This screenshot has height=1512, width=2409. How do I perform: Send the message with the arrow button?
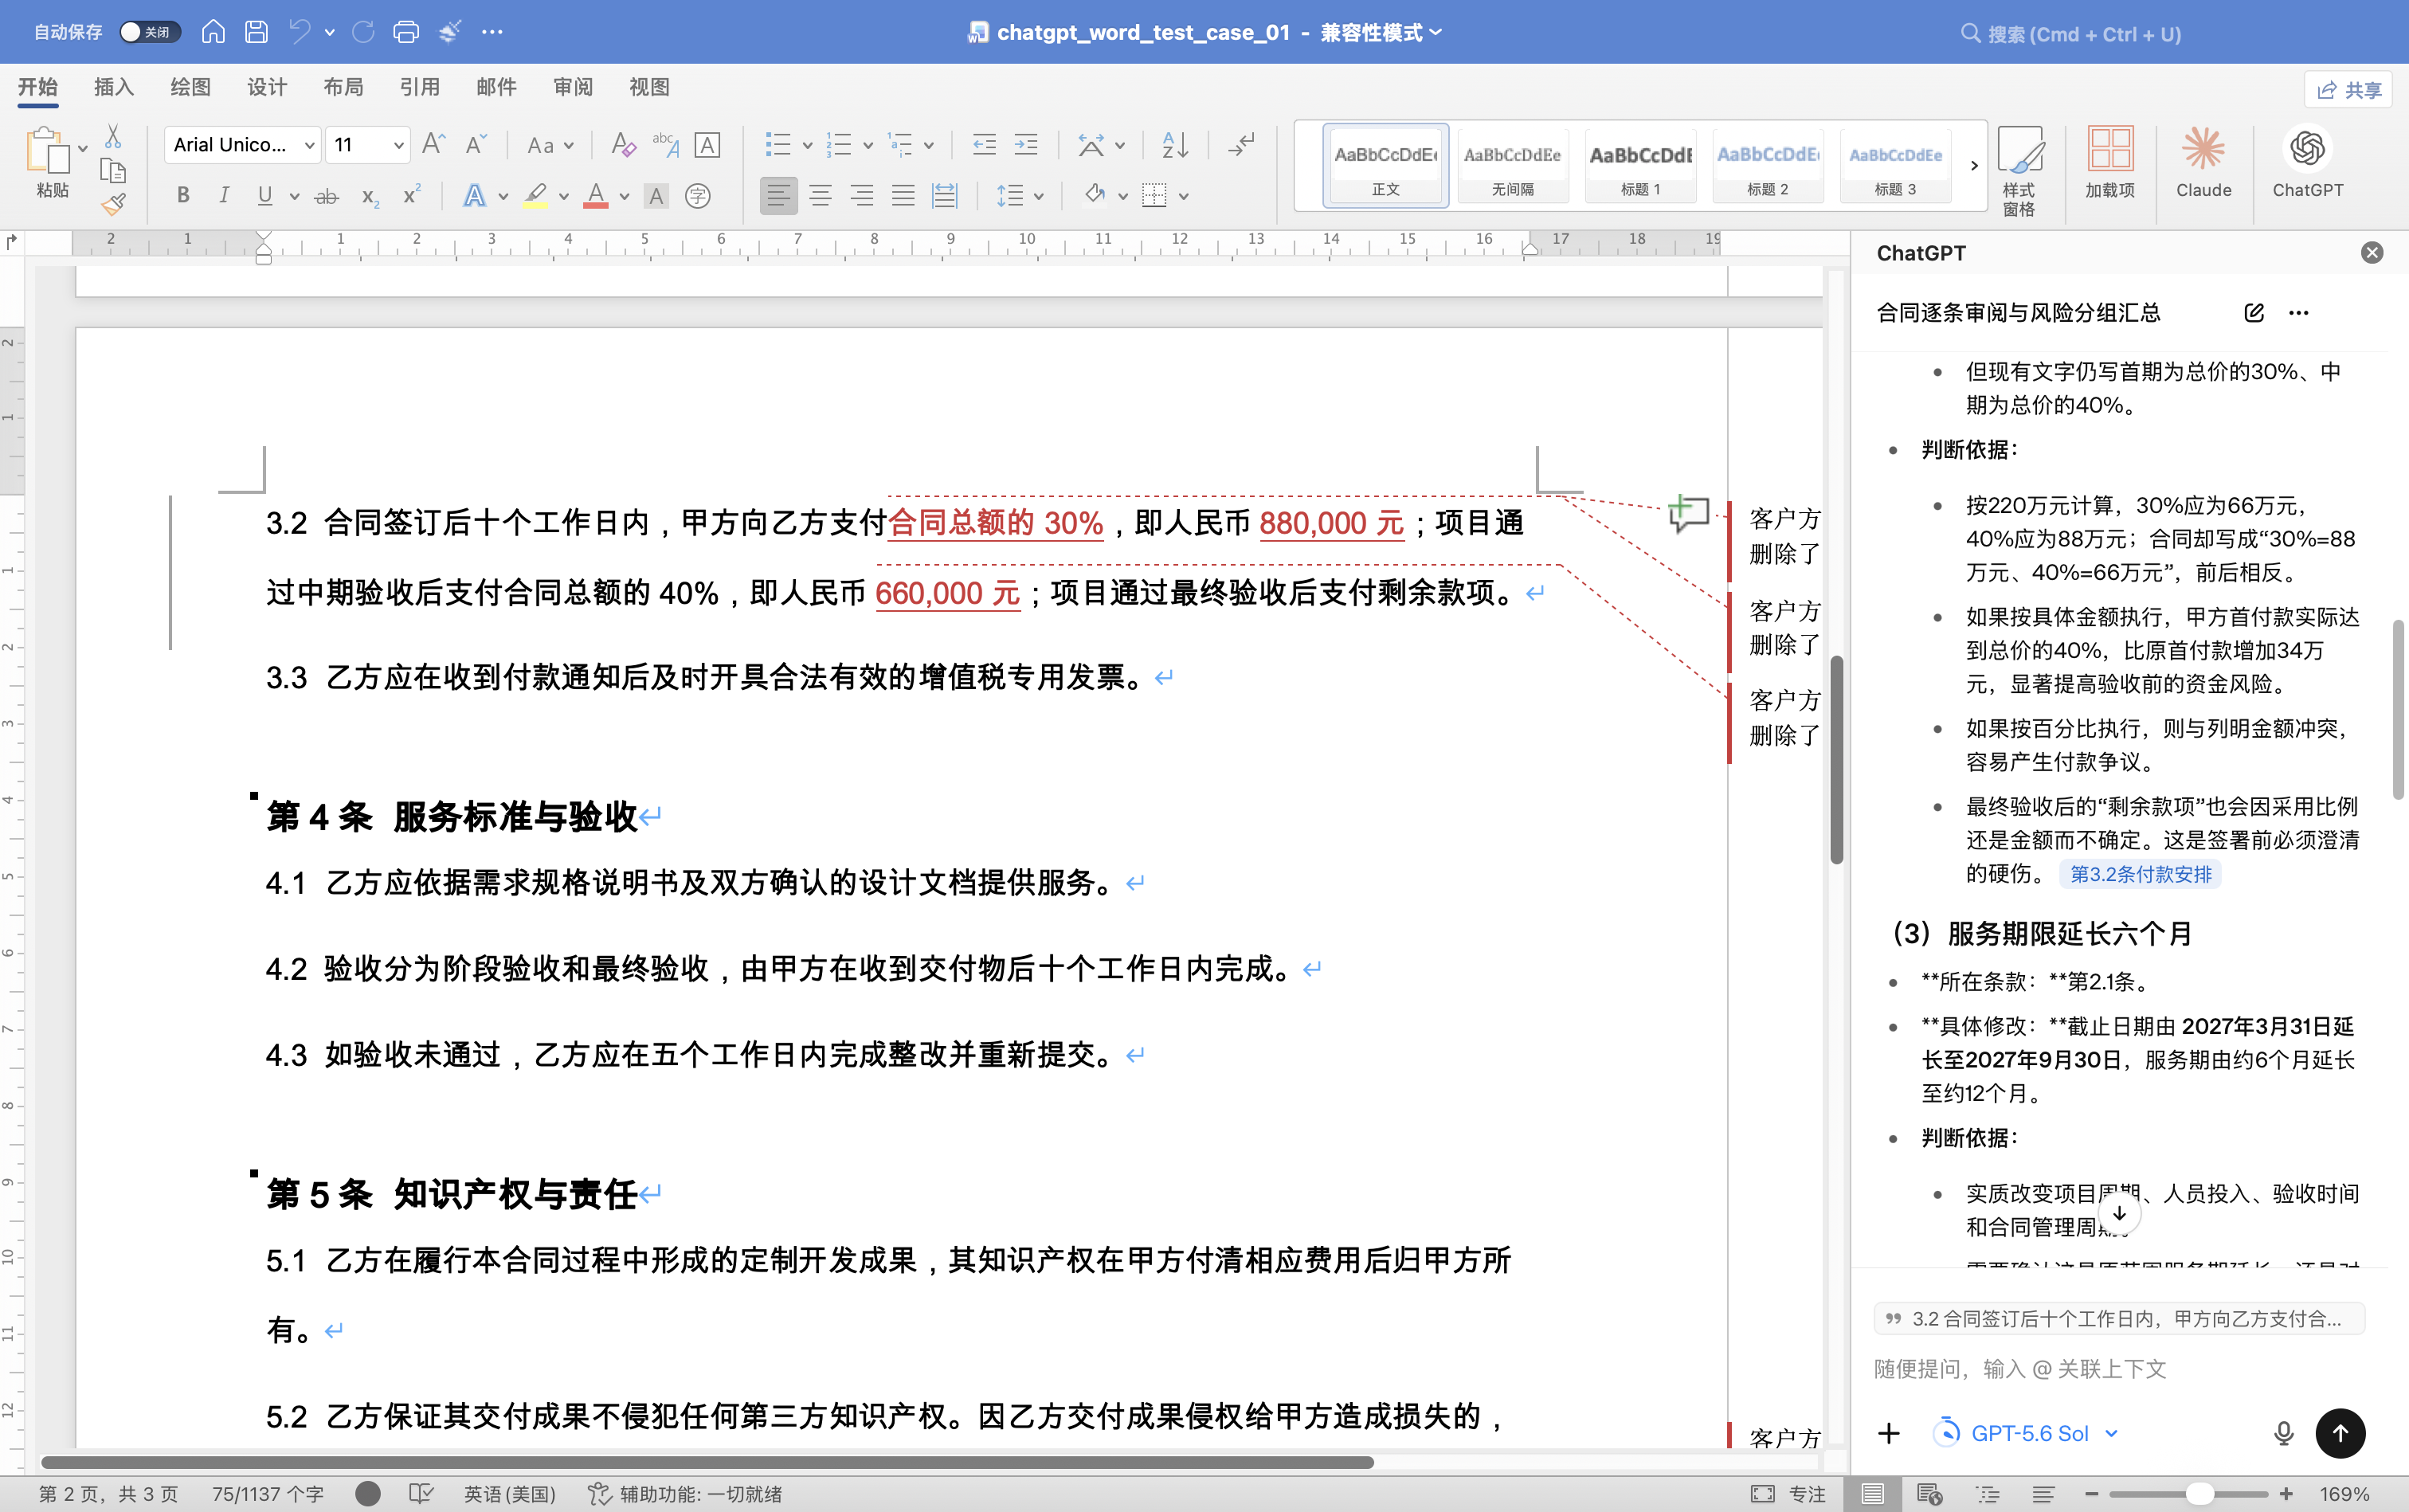coord(2340,1433)
